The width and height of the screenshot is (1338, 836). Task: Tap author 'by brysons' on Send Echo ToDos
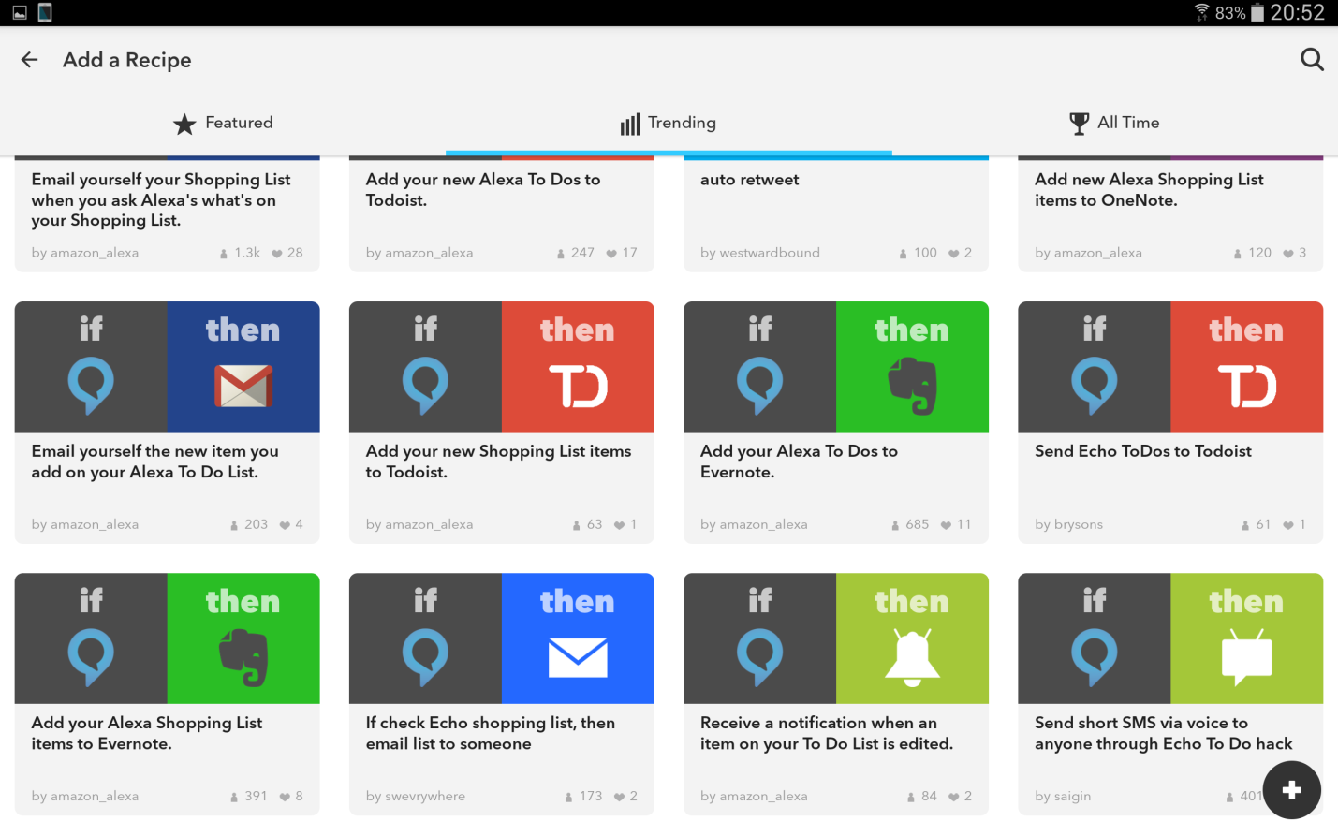pyautogui.click(x=1068, y=524)
